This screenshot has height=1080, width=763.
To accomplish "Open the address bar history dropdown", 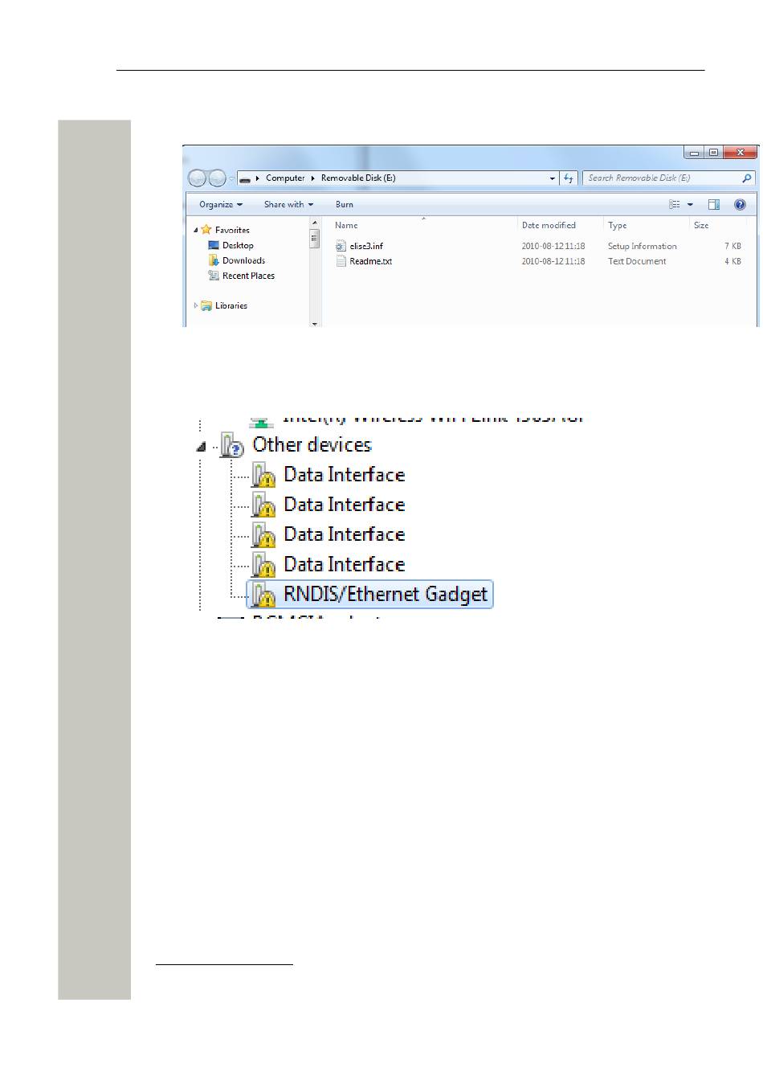I will point(553,178).
